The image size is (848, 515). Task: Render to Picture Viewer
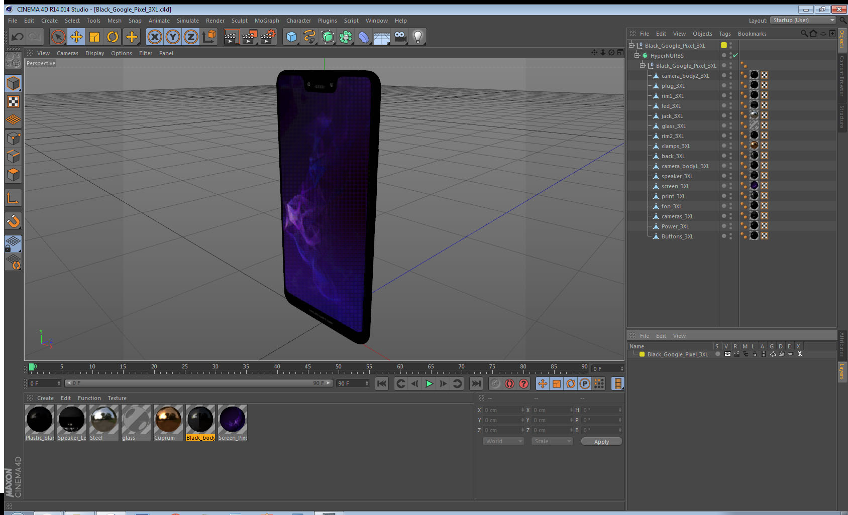click(x=249, y=37)
